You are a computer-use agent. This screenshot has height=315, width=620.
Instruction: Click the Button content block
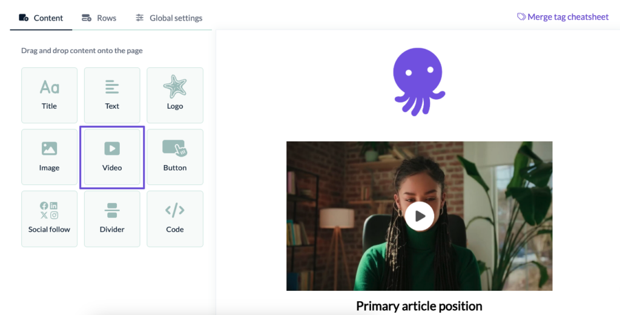click(175, 157)
